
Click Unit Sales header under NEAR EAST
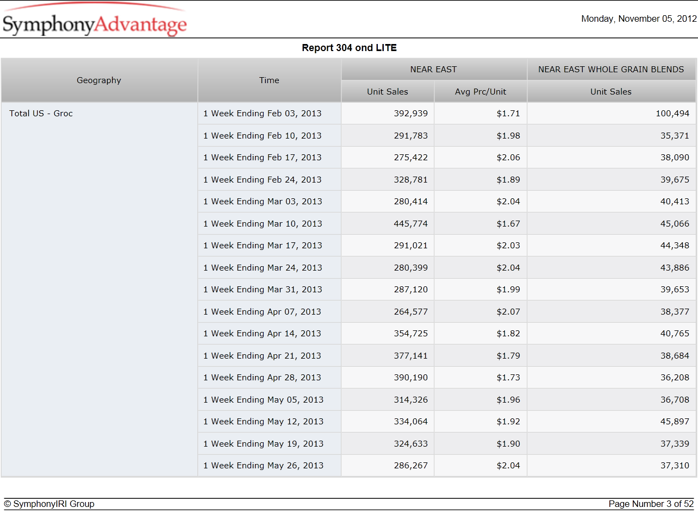388,92
